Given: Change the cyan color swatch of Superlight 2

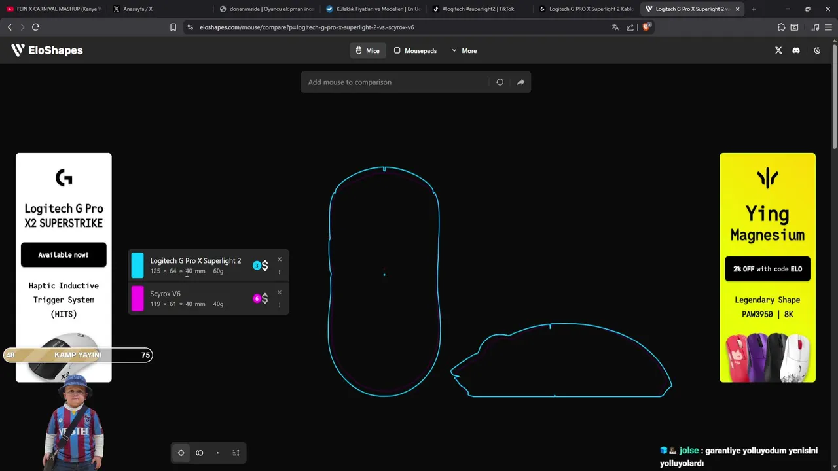Looking at the screenshot, I should tap(137, 265).
